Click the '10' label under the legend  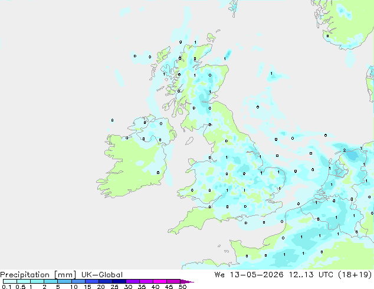pyautogui.click(x=74, y=287)
